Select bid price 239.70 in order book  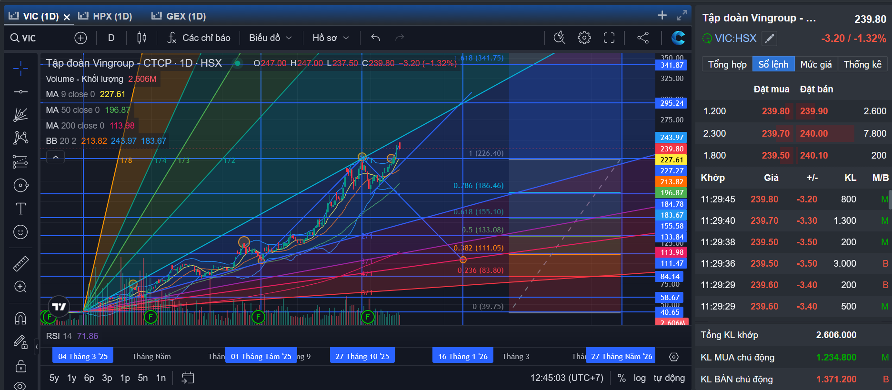click(x=776, y=133)
